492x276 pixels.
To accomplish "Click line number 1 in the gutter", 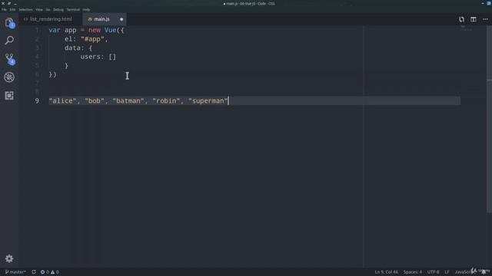I will point(37,30).
